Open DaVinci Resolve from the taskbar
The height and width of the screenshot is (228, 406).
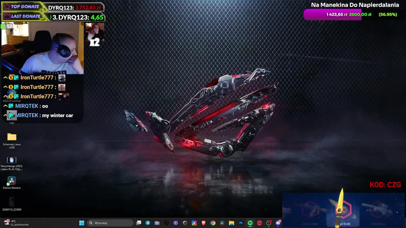pos(222,223)
